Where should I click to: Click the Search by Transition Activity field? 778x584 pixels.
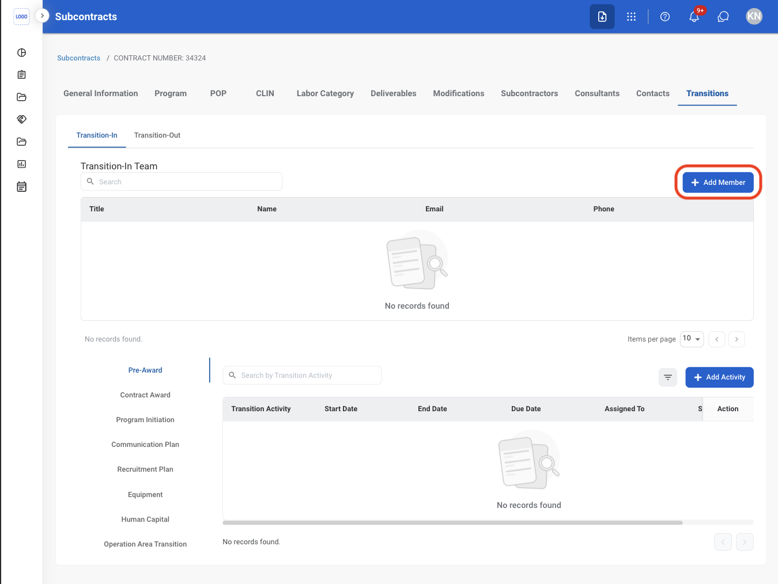pos(302,376)
